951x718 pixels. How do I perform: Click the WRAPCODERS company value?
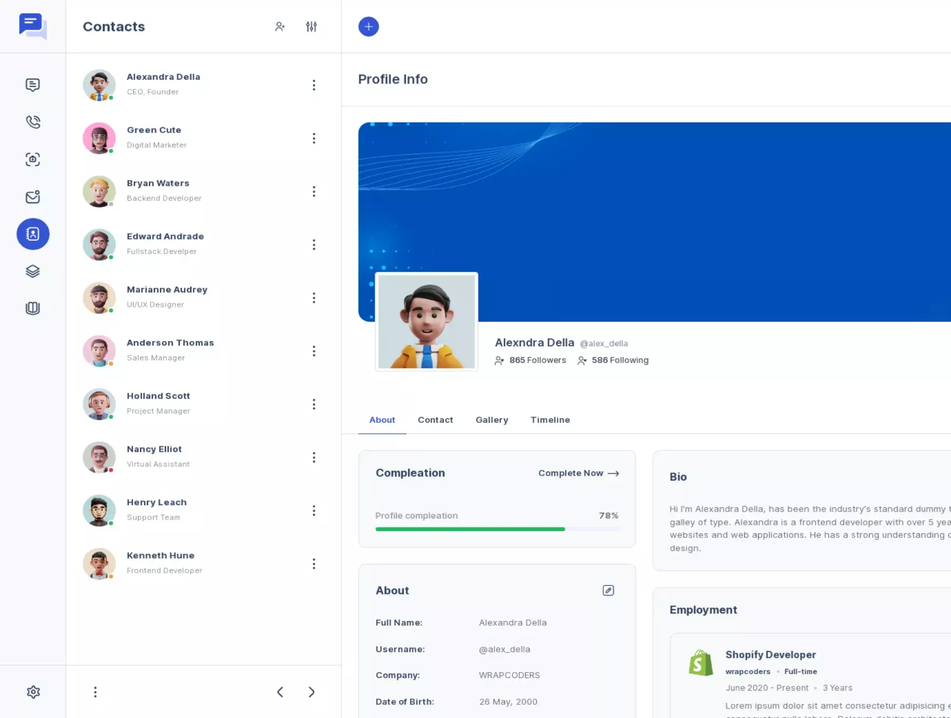(x=509, y=675)
